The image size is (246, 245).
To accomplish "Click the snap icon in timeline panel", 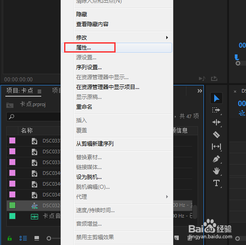I will point(242,113).
